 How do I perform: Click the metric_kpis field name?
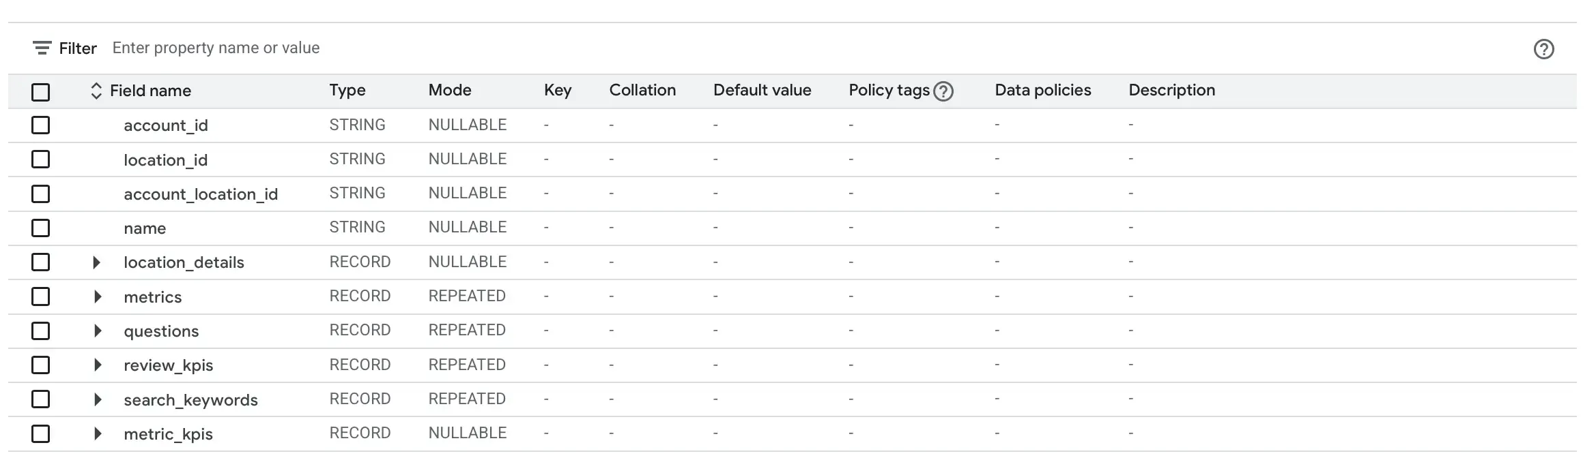pos(168,434)
